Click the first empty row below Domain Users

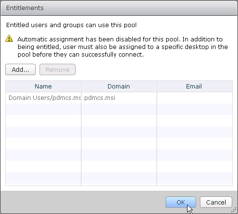(x=119, y=109)
